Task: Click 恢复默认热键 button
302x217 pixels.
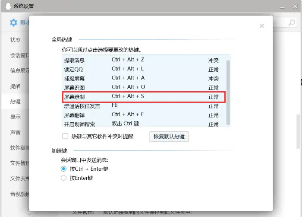Action: pyautogui.click(x=169, y=137)
